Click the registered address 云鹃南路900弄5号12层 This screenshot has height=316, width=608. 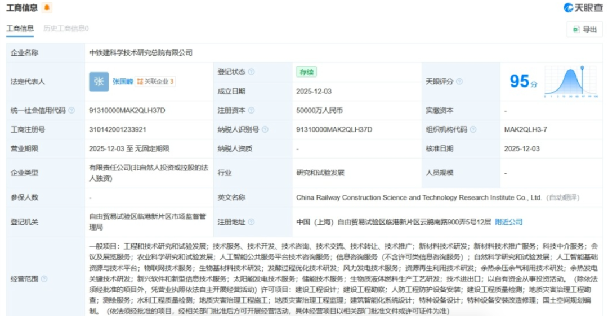tap(394, 222)
